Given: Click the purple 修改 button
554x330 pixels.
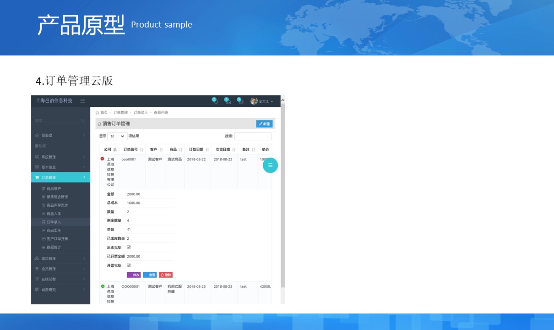Looking at the screenshot, I should [134, 275].
